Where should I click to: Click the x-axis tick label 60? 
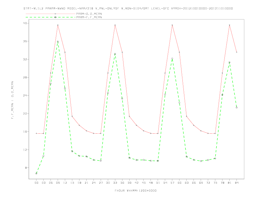pyautogui.click(x=179, y=183)
